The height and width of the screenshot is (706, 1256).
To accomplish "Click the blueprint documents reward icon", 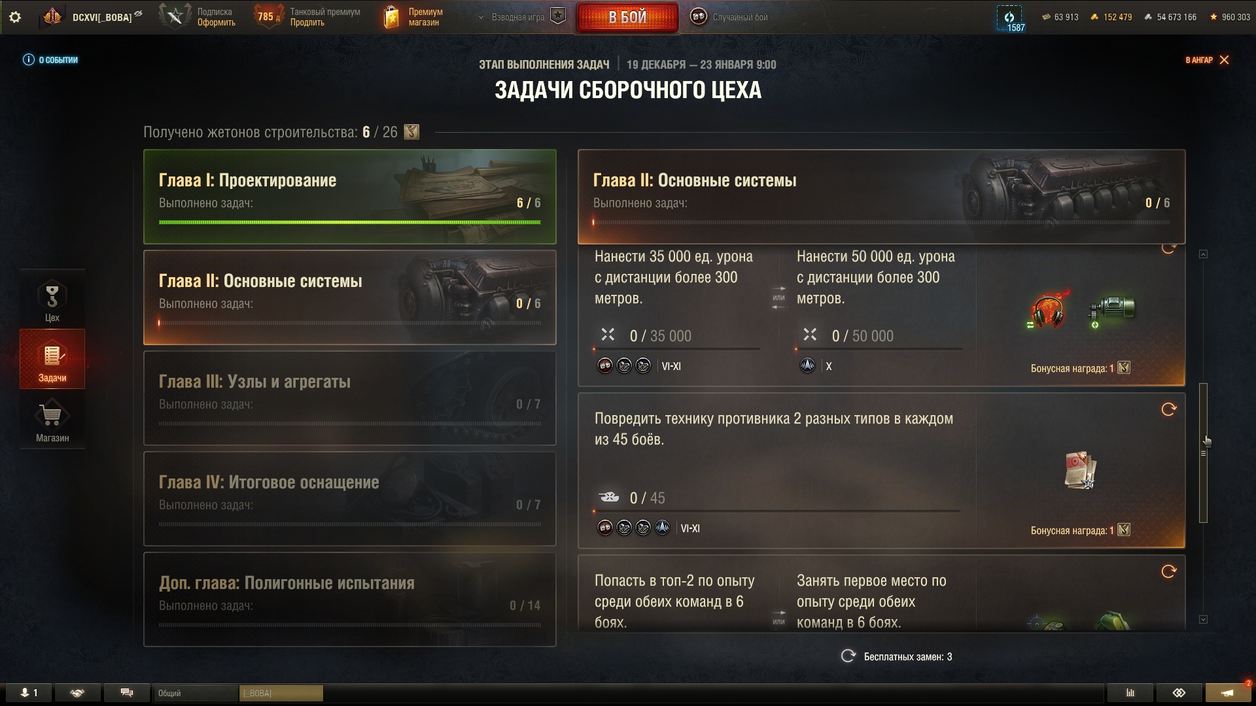I will point(1079,470).
